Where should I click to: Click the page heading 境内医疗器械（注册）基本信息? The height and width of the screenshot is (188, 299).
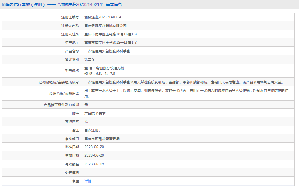click(x=64, y=4)
